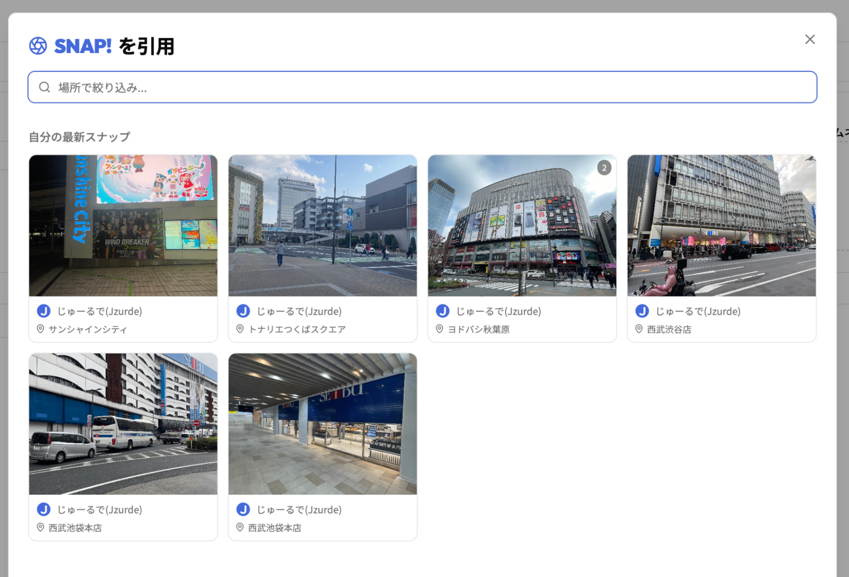Click username じゅーるで(Jzurde) on Tsukuba card
Image resolution: width=849 pixels, height=577 pixels.
click(299, 311)
